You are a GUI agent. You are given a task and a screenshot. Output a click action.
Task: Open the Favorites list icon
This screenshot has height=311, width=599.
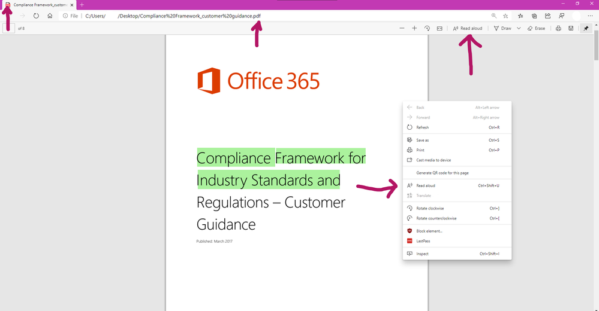click(520, 16)
